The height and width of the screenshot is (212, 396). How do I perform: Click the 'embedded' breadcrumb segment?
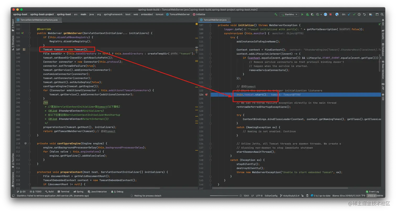(147, 14)
